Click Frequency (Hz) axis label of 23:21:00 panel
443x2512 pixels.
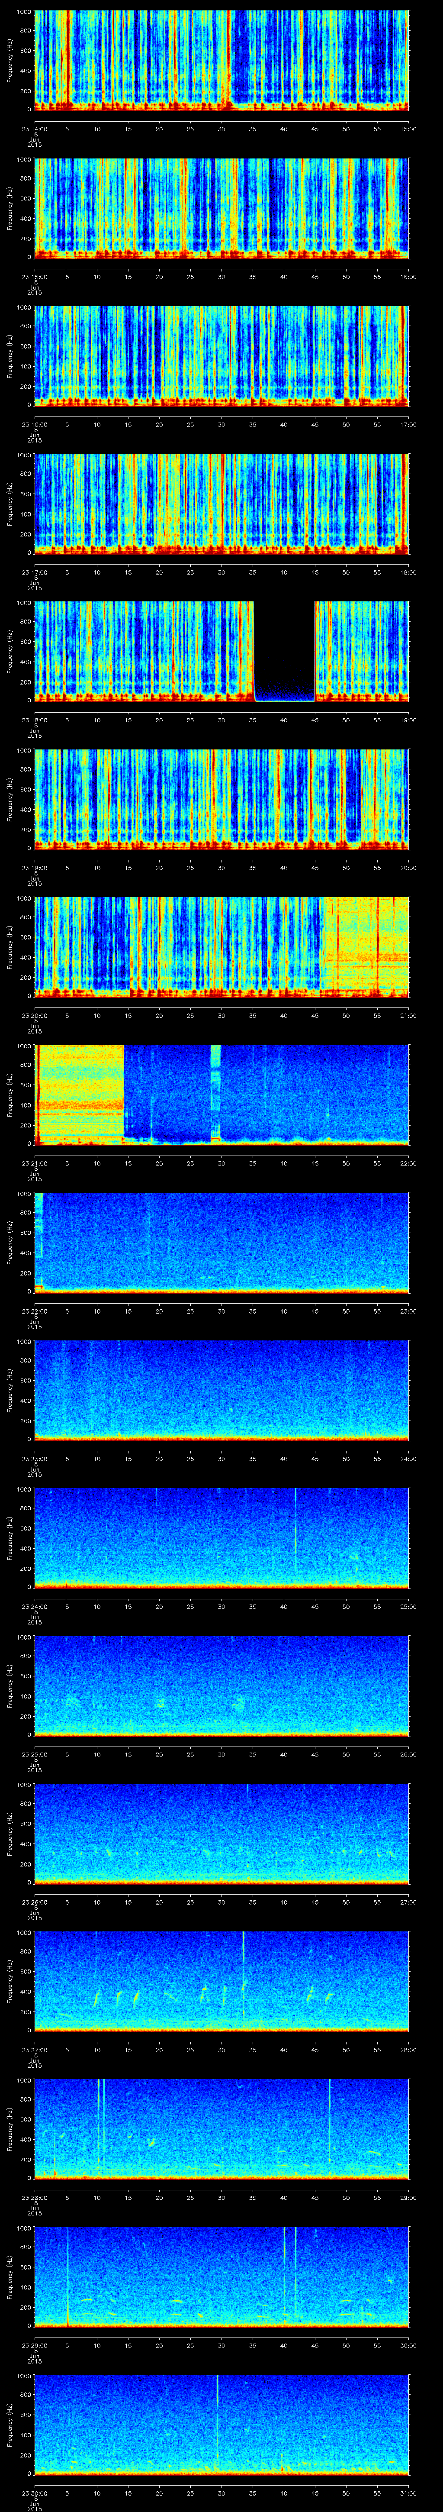point(10,1095)
